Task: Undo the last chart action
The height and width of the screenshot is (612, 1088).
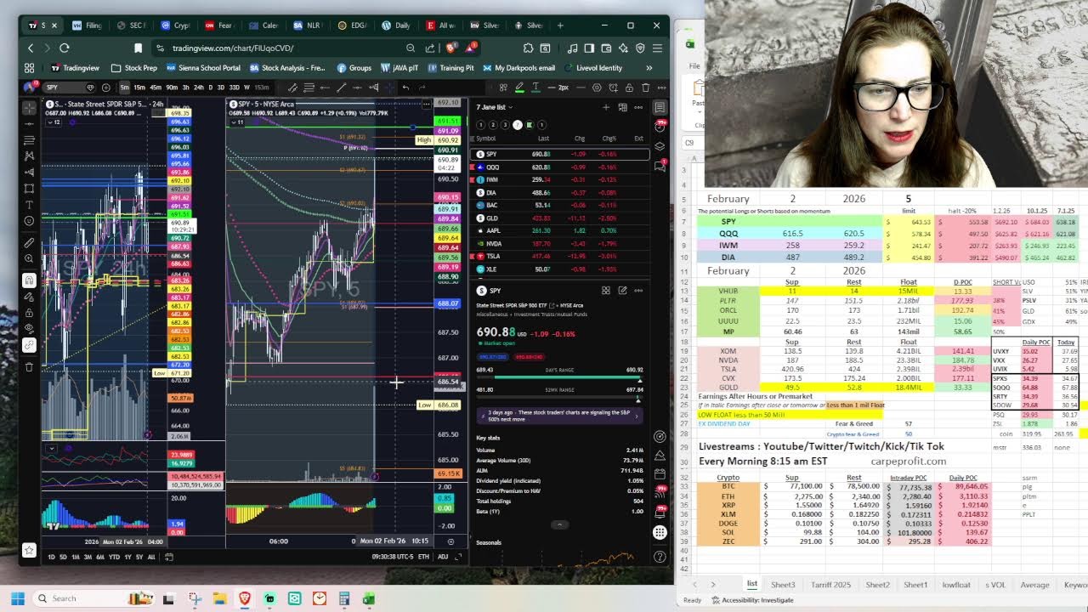Action: (x=406, y=87)
